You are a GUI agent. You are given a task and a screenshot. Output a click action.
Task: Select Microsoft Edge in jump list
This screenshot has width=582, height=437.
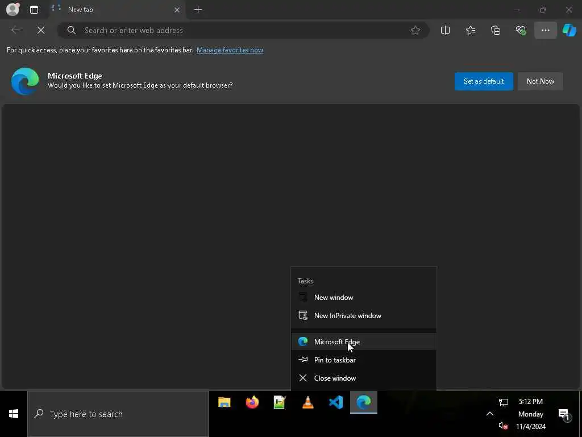pyautogui.click(x=364, y=341)
